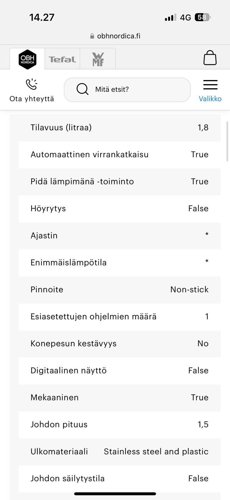Viewport: 230px width, 500px height.
Task: Click the "Non-stick" value in Pinnoite row
Action: coord(189,289)
